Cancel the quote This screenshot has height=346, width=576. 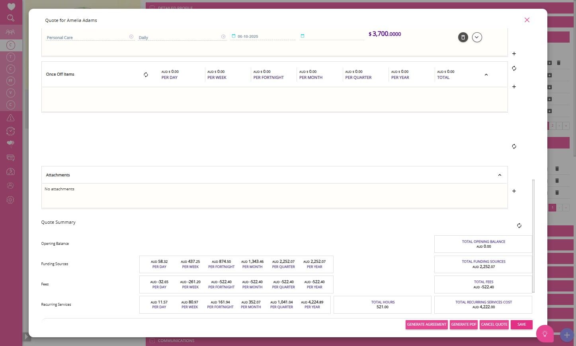click(x=494, y=324)
